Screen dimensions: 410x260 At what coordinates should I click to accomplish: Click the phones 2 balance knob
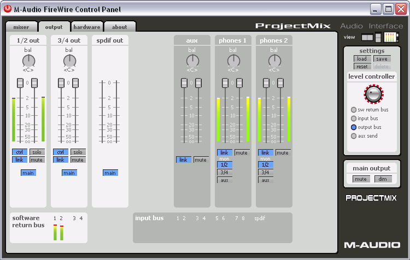click(274, 61)
